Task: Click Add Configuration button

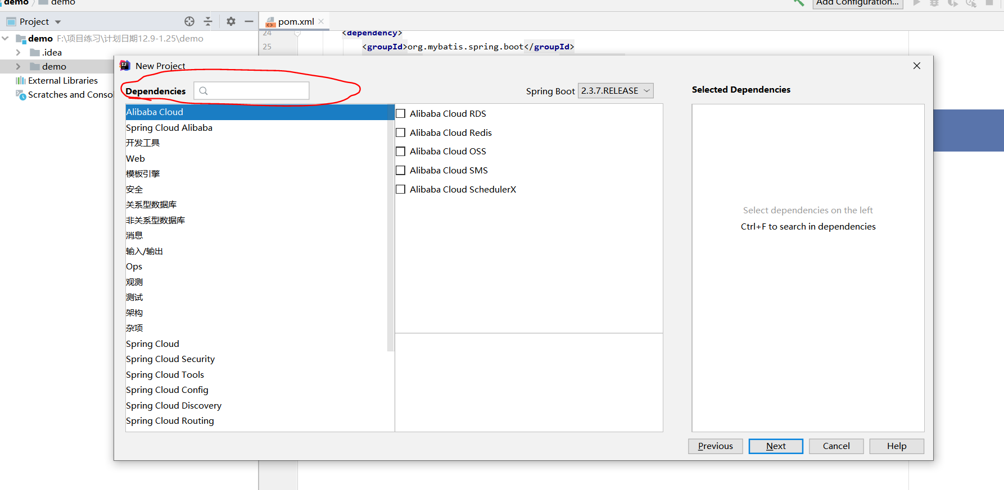Action: [x=858, y=3]
